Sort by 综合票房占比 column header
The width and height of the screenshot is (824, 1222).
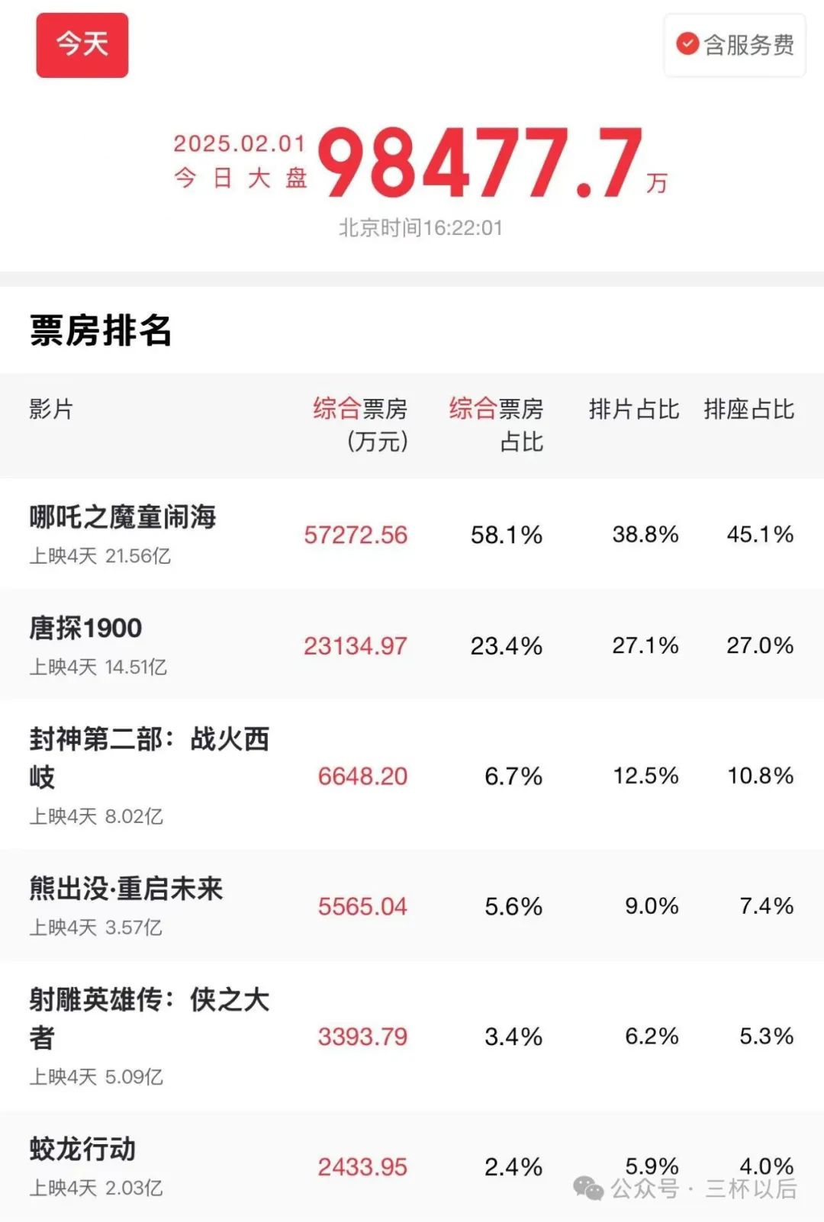pos(496,425)
